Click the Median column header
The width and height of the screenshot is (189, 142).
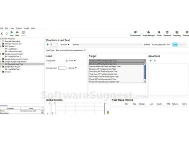click(x=142, y=104)
